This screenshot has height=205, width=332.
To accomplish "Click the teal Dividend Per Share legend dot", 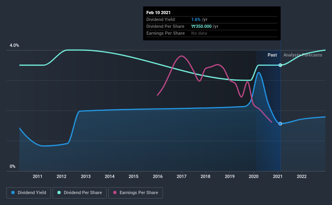I will pos(59,192).
